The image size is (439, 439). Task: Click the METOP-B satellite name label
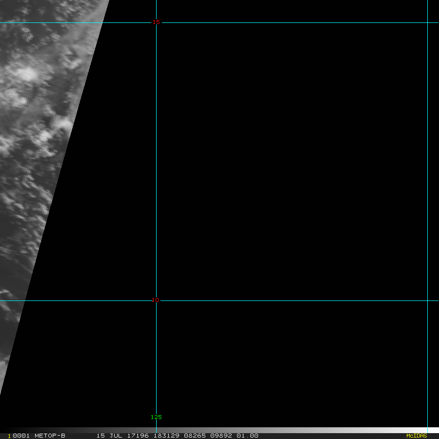(49, 436)
